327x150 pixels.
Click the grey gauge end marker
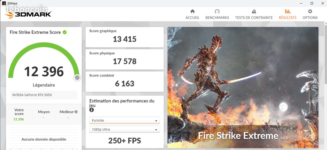[77, 78]
